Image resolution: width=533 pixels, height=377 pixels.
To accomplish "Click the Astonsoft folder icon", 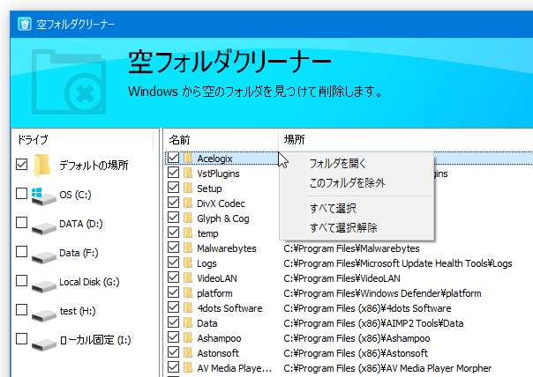I will click(188, 352).
